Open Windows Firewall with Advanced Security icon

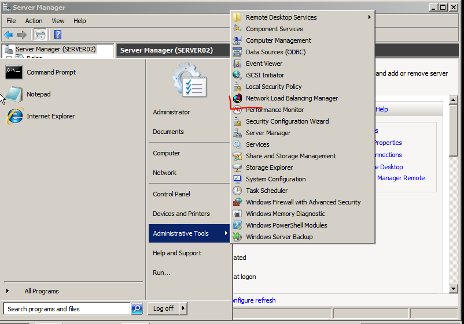(x=237, y=202)
